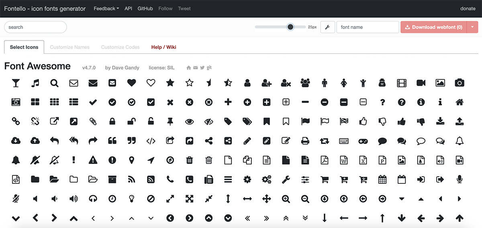482x228 pixels.
Task: Expand the Download webfont options arrow
Action: [472, 27]
